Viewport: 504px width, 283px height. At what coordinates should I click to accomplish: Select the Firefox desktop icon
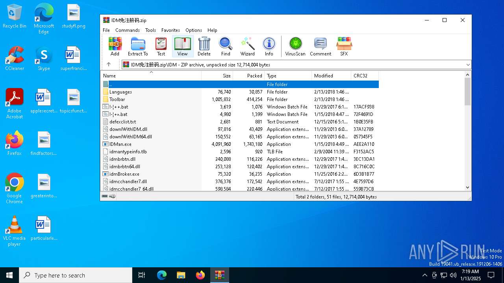point(15,143)
